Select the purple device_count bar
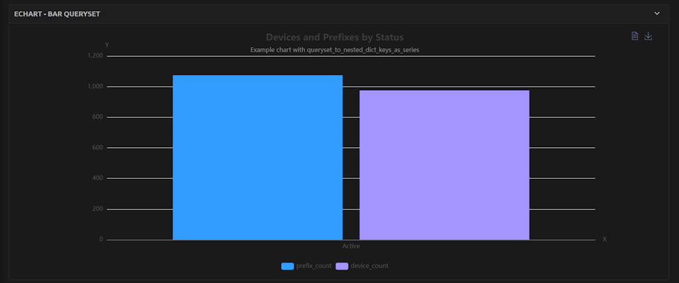Viewport: 679px width, 283px height. (444, 165)
